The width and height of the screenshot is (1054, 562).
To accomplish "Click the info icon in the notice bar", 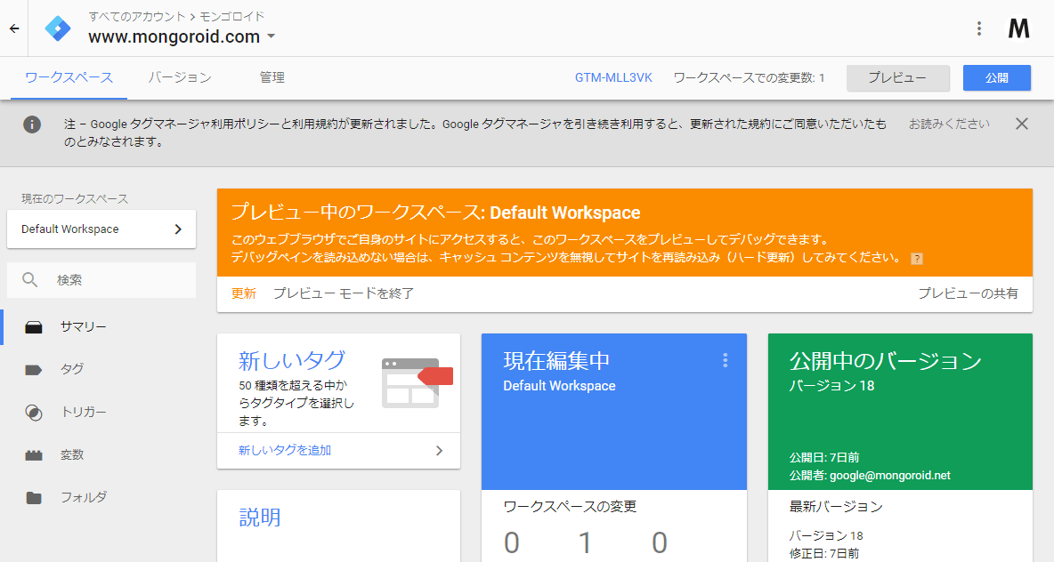I will tap(32, 124).
